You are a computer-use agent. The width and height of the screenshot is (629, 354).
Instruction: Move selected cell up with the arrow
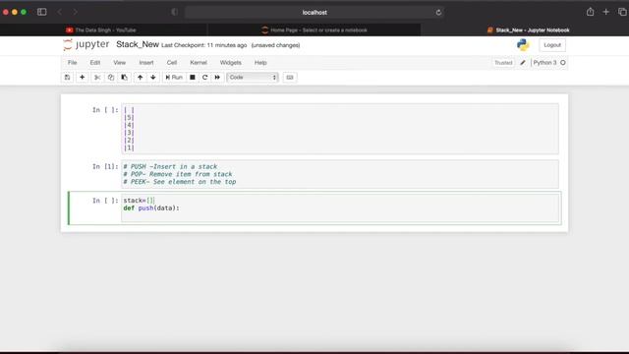(140, 77)
